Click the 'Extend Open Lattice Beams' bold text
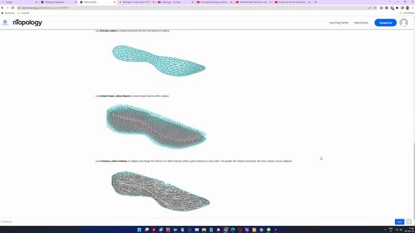This screenshot has width=415, height=233. (x=115, y=96)
